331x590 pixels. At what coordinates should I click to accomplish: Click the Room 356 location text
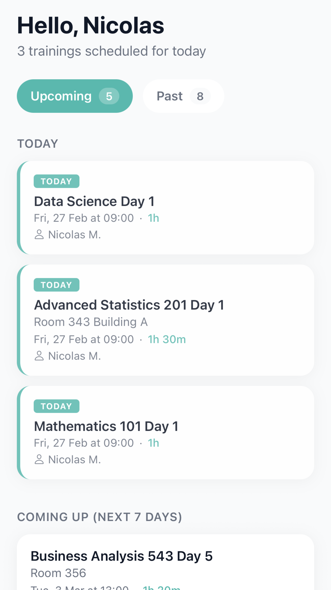58,573
